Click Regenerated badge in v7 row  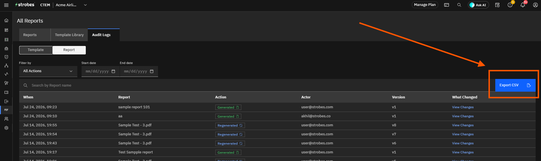tap(230, 134)
